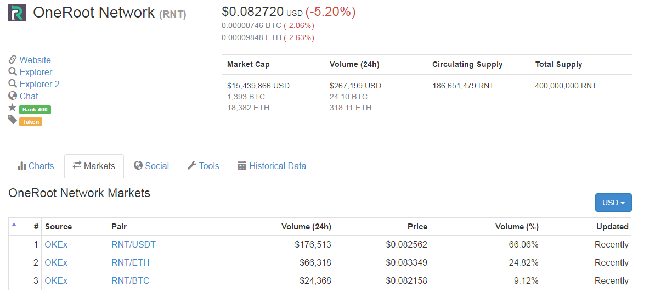This screenshot has width=655, height=303.
Task: Follow the RNT/ETH pair link
Action: click(x=130, y=262)
